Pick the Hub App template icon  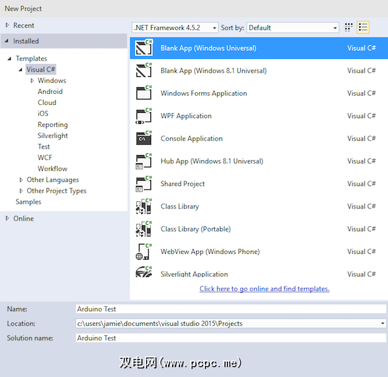pos(144,161)
